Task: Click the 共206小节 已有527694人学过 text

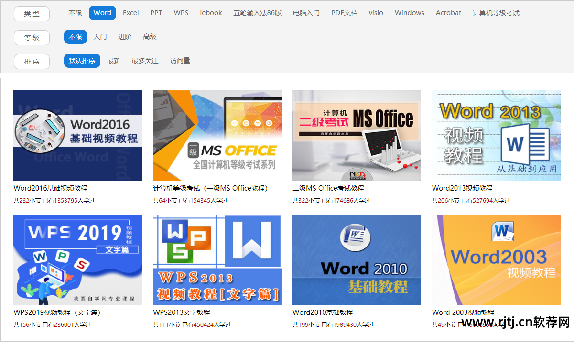Action: (x=471, y=201)
